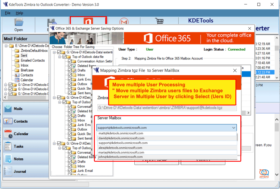Choose john@kdetools.onmicrosoft.com mailbox option

[x=120, y=157]
